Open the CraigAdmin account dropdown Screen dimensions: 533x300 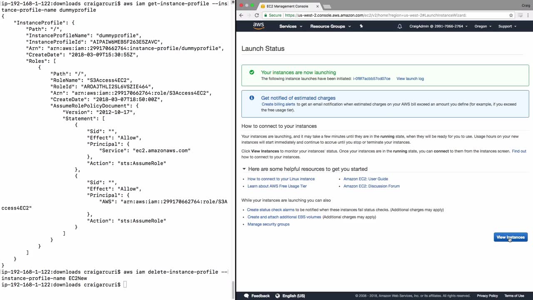click(438, 26)
